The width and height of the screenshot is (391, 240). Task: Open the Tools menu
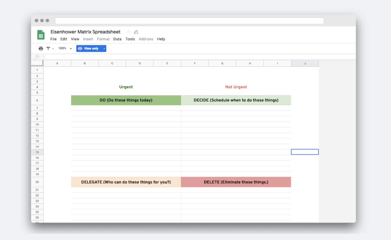130,39
